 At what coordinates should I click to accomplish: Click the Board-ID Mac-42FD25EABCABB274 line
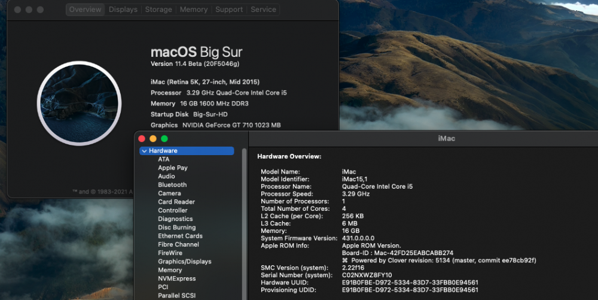click(398, 253)
